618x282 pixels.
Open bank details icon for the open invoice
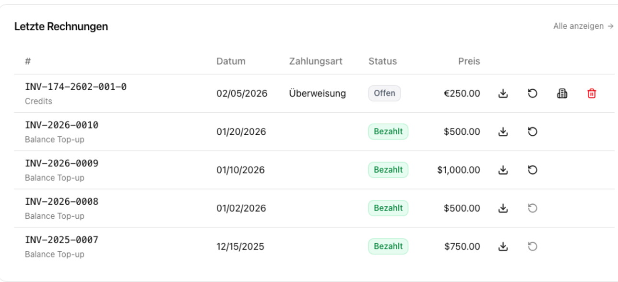point(562,94)
